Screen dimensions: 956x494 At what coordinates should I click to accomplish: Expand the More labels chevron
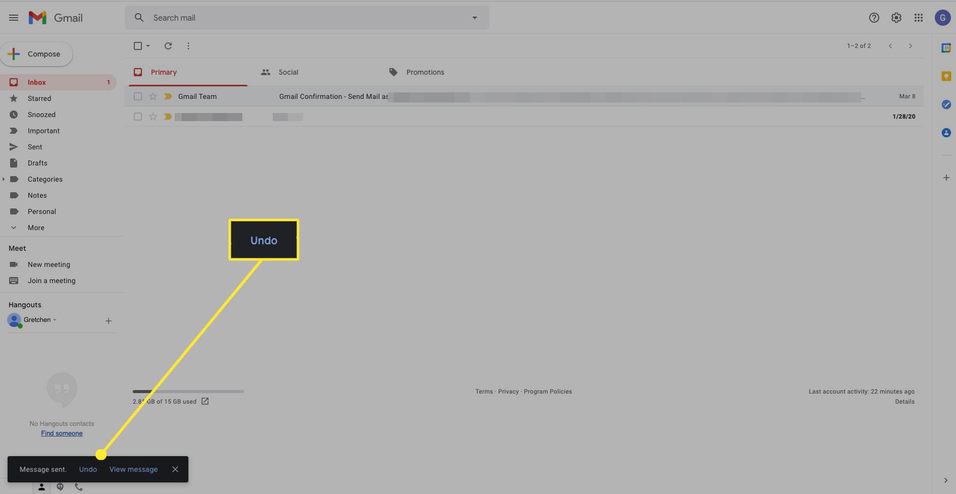[14, 228]
